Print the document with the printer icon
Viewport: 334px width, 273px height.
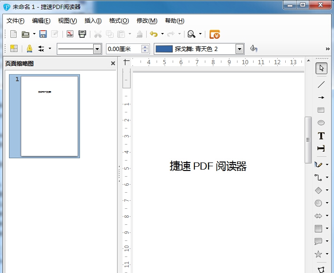(x=82, y=34)
